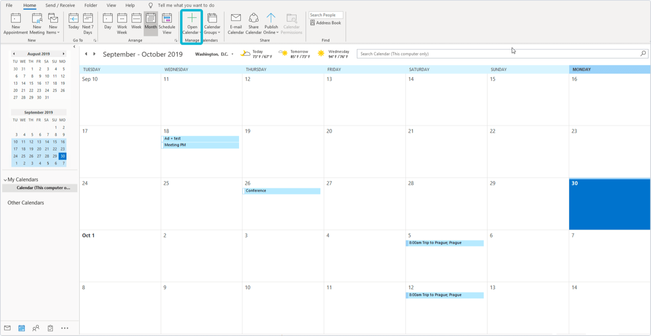Viewport: 651px width, 336px height.
Task: Open Tasks in the bottom navigation bar
Action: click(x=50, y=328)
